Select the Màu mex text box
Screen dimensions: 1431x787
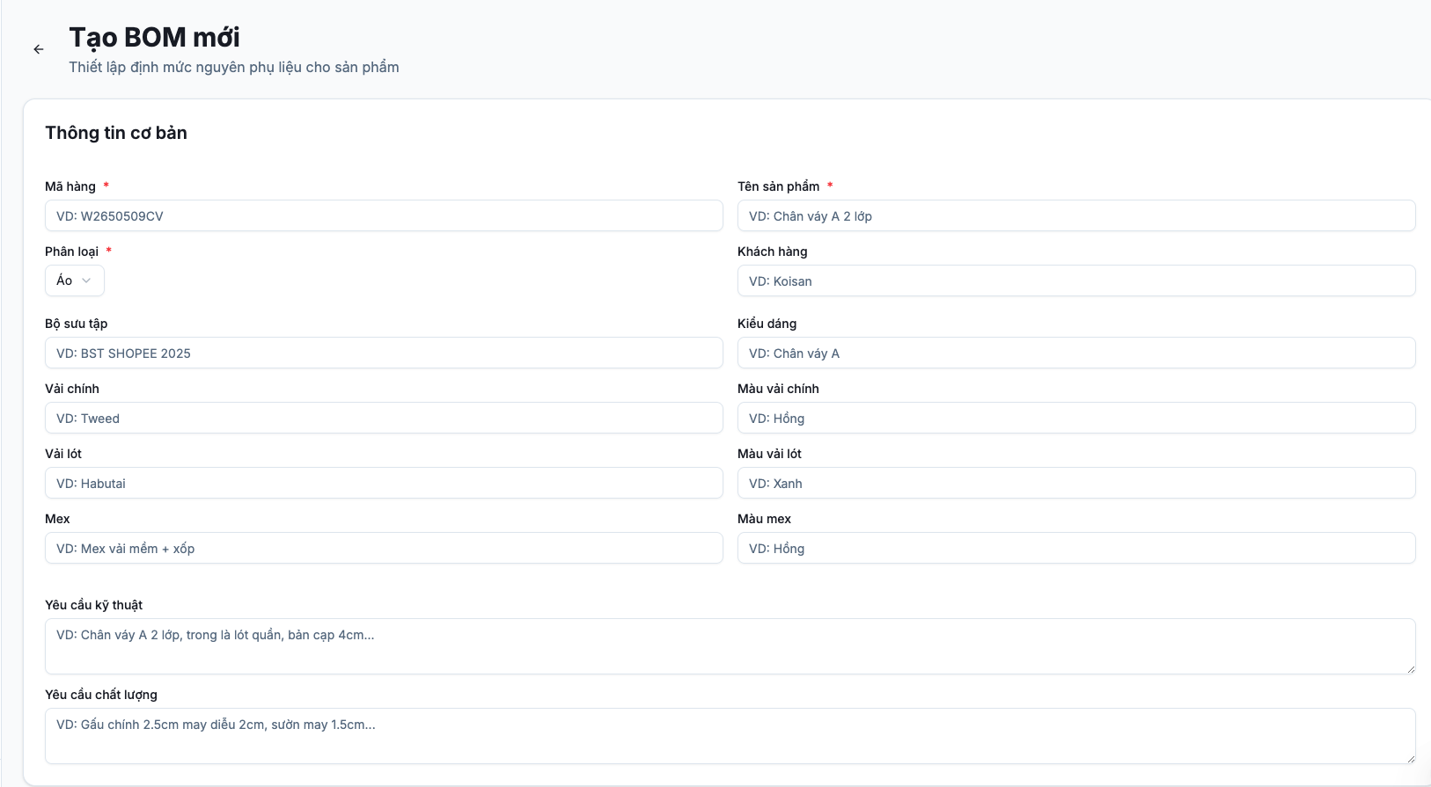click(x=1075, y=549)
